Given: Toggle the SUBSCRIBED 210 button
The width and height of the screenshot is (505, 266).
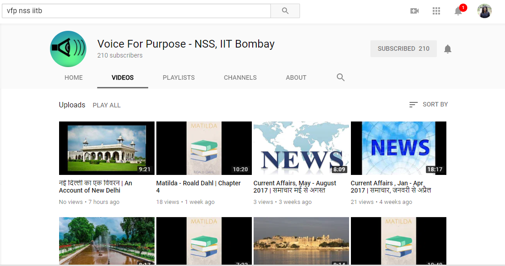Looking at the screenshot, I should tap(403, 49).
